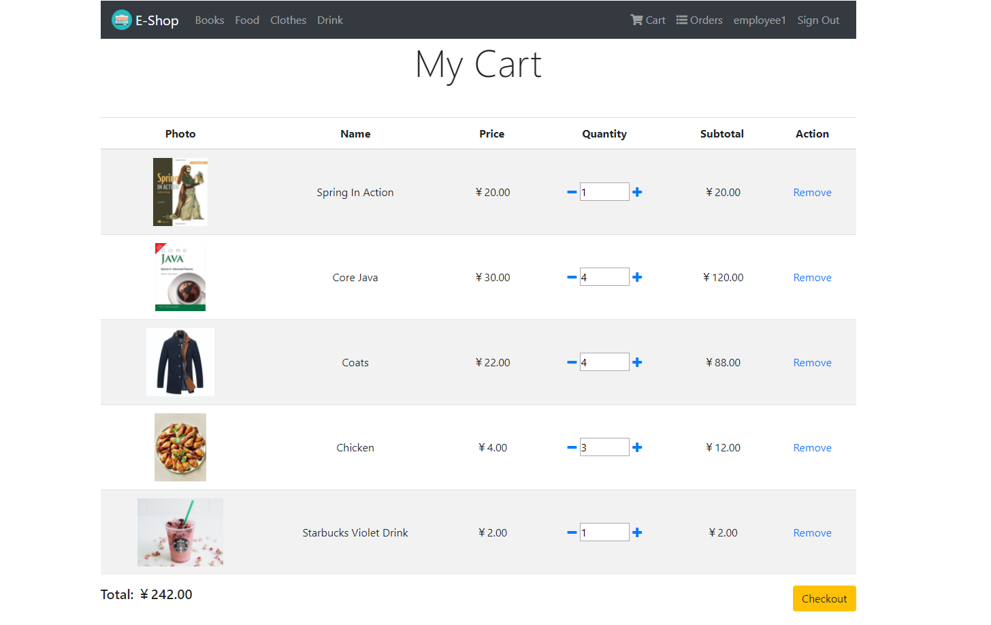Click the My Cart heading

[478, 66]
